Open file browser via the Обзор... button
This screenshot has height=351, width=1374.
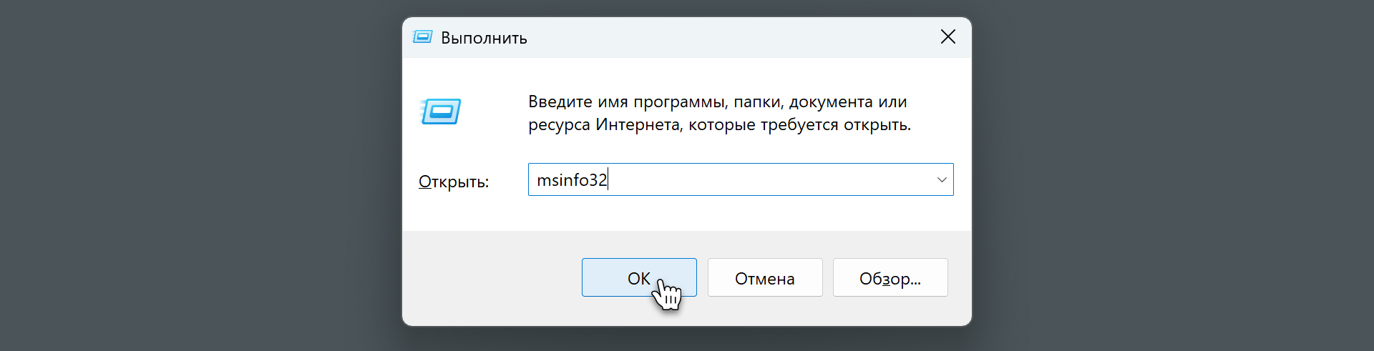[x=890, y=278]
